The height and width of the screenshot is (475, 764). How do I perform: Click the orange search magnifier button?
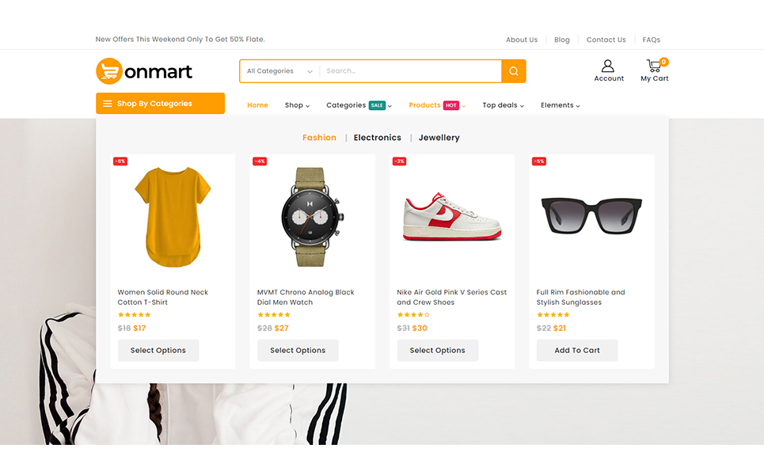(513, 71)
